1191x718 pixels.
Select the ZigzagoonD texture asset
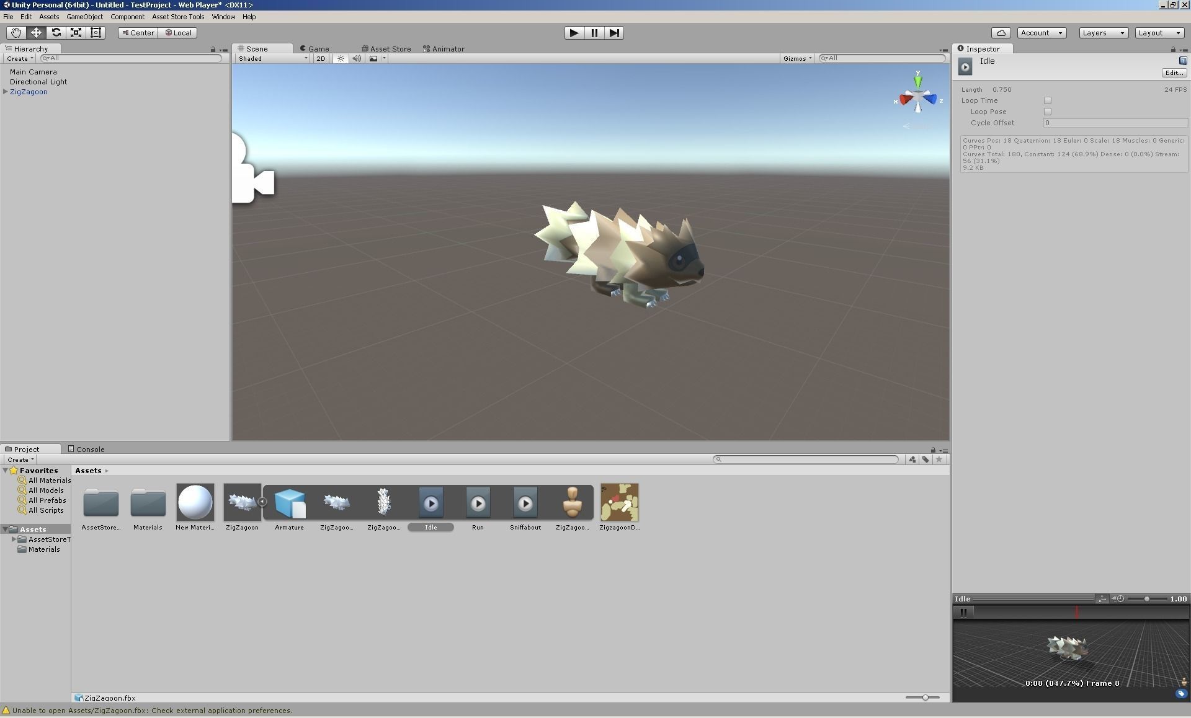pyautogui.click(x=619, y=507)
